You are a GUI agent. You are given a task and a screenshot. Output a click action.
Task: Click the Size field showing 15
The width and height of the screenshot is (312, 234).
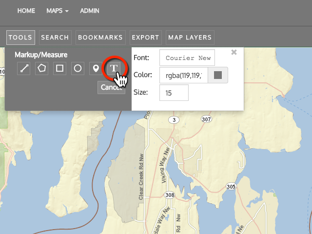point(174,93)
